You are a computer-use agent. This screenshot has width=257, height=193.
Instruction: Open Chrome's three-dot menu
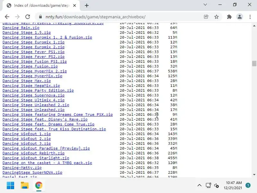[250, 17]
